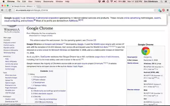Viewport: 170px width, 106px height.
Task: Click 'Cite this page' link
Action: 10,93
